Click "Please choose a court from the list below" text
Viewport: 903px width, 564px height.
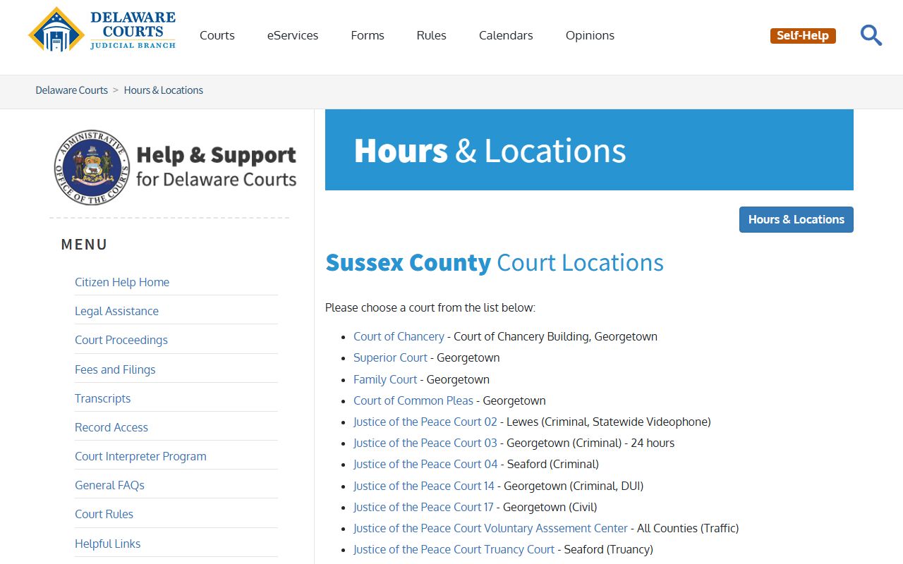tap(430, 307)
